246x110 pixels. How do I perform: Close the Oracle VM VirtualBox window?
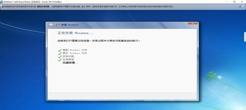[242, 2]
